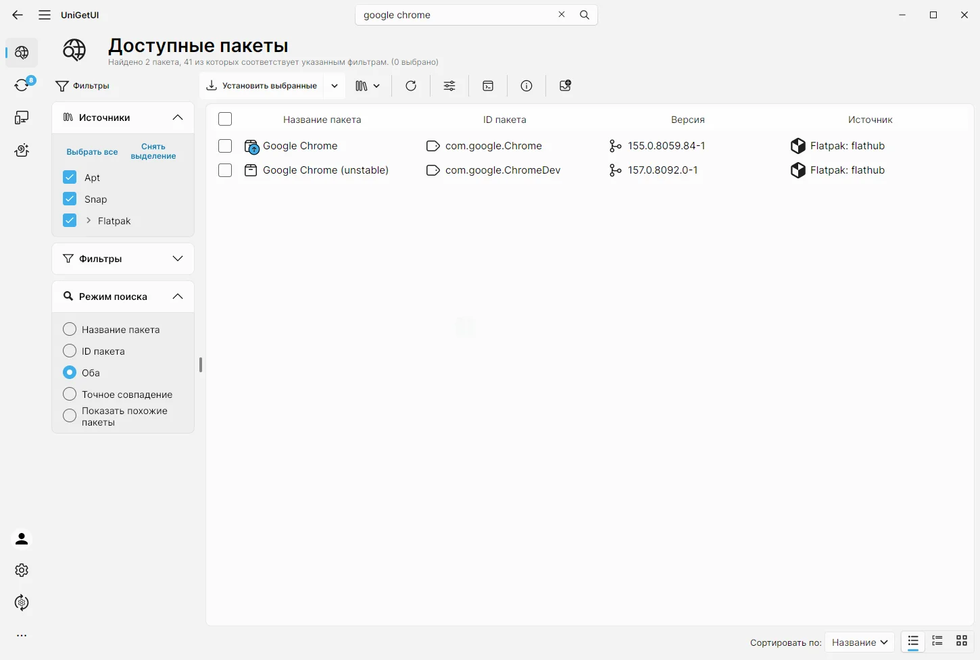The width and height of the screenshot is (980, 660).
Task: Select the "ID пакета" search mode radio
Action: click(x=70, y=351)
